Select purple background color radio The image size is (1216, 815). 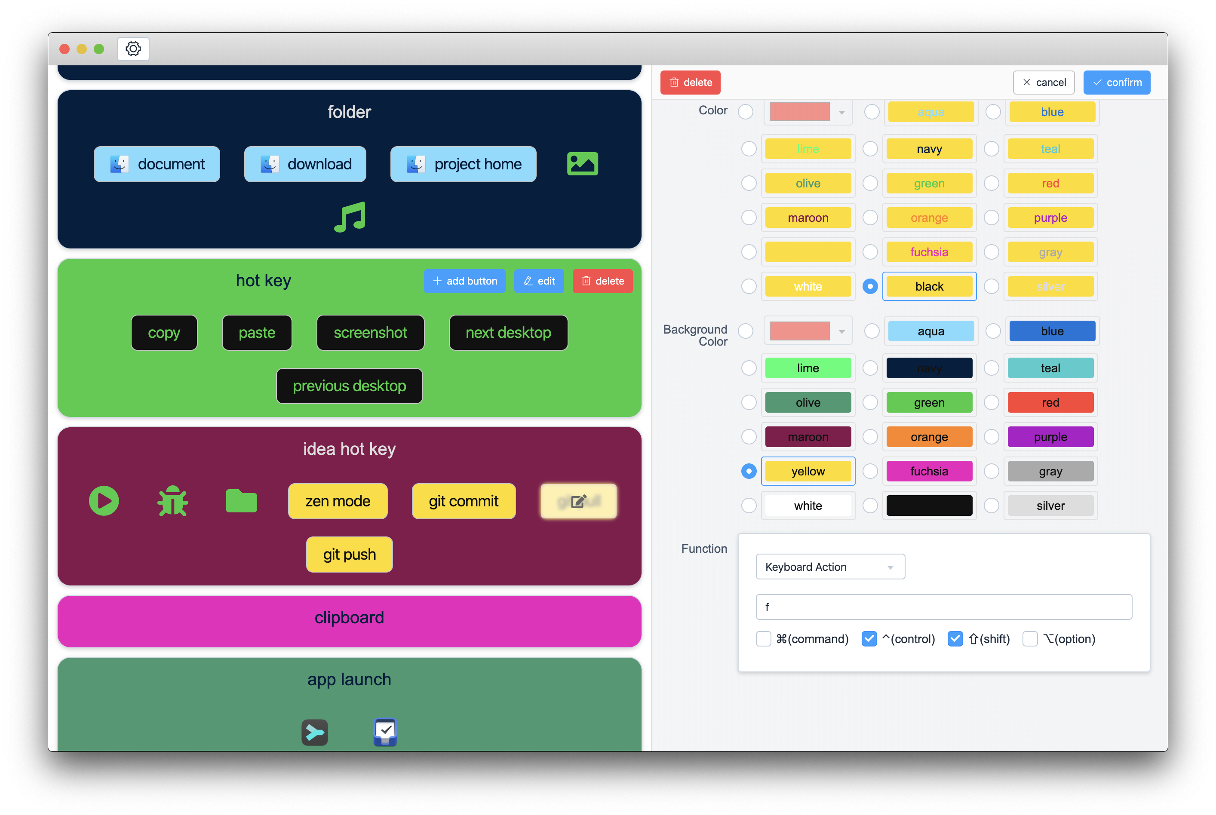point(991,437)
